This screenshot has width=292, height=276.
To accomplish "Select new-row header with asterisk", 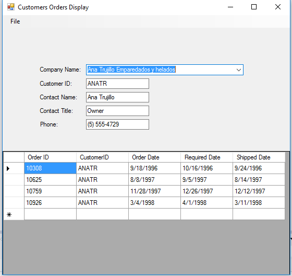I will click(14, 214).
